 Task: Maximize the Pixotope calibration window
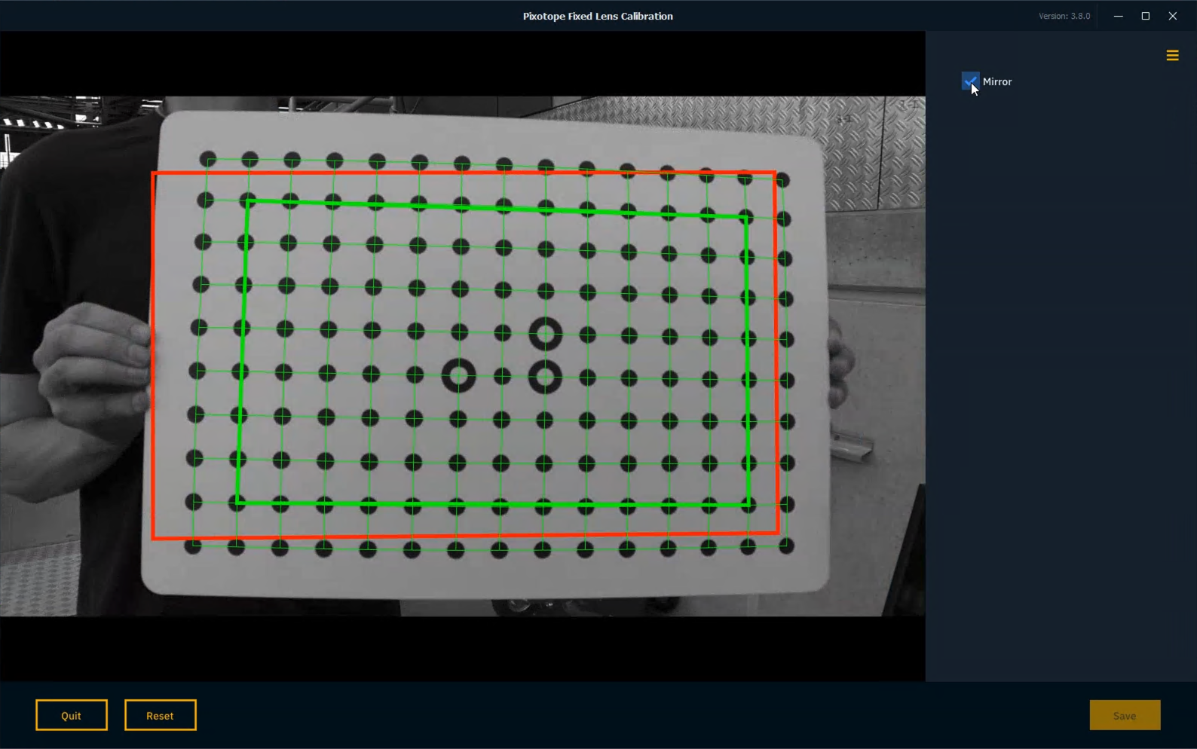[x=1146, y=16]
